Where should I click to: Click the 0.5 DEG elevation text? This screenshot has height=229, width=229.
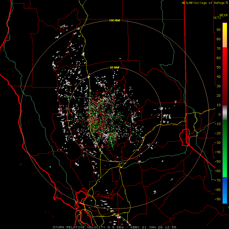click(116, 227)
